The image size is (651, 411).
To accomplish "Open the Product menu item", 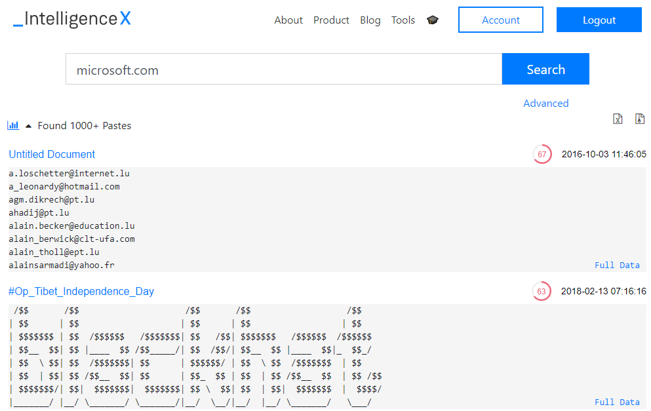I will point(331,20).
